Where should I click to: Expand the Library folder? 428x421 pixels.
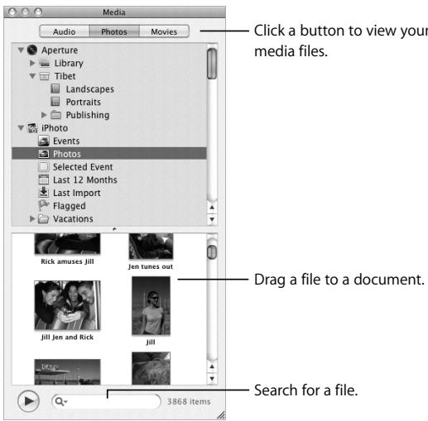pyautogui.click(x=32, y=63)
